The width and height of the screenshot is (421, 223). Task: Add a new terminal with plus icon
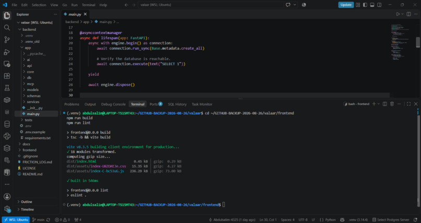pyautogui.click(x=374, y=104)
